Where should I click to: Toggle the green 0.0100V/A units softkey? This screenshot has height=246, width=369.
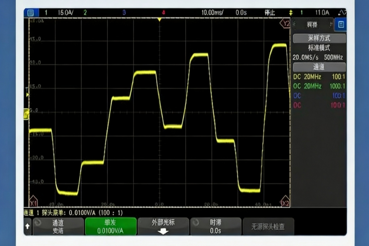[111, 227]
